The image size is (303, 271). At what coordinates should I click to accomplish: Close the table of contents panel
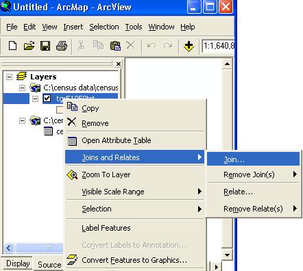(x=119, y=64)
